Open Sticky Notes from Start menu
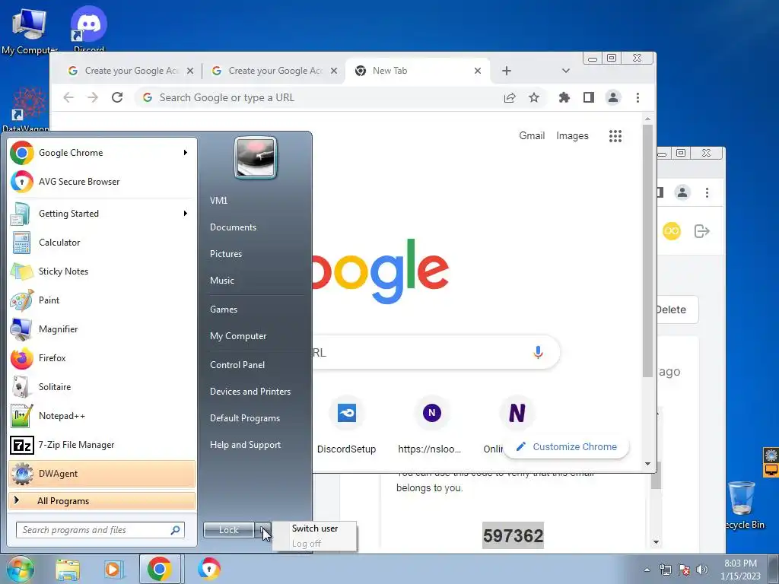779x584 pixels. pos(102,271)
